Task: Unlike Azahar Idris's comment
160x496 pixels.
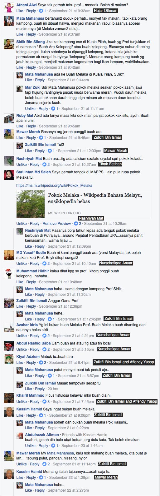Action: (x=22, y=336)
